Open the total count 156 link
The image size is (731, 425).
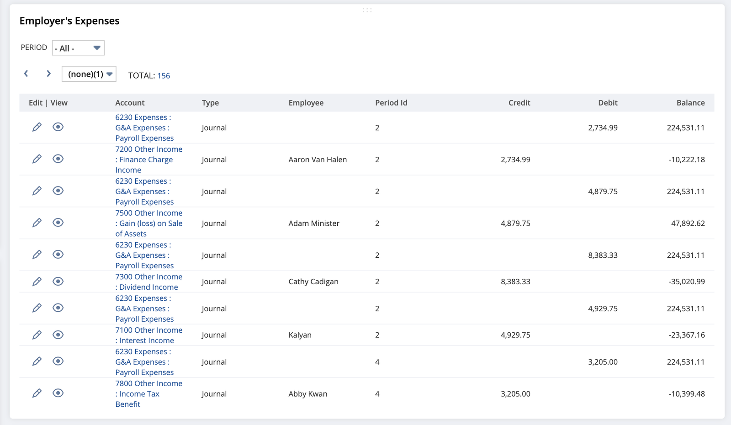[x=164, y=75]
